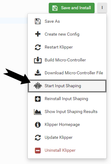Click the red minus icon for Uninstall Klipper
The width and height of the screenshot is (111, 164).
[x=38, y=150]
